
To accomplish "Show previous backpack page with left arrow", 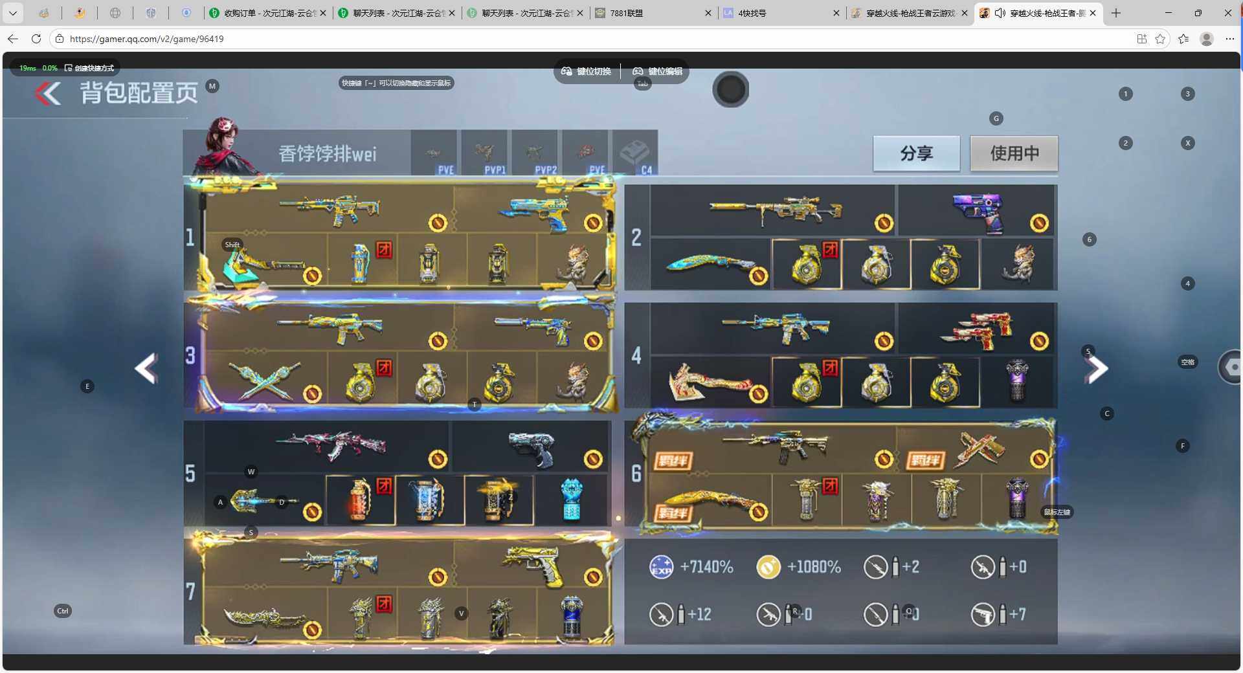I will click(146, 368).
